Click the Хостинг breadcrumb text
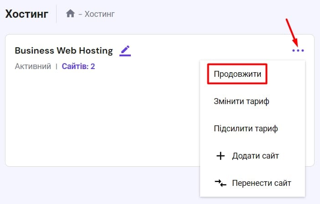 (99, 14)
